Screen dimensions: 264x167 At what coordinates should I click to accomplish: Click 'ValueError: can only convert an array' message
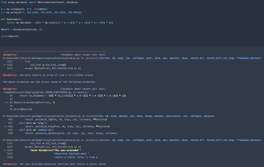(x=48, y=75)
